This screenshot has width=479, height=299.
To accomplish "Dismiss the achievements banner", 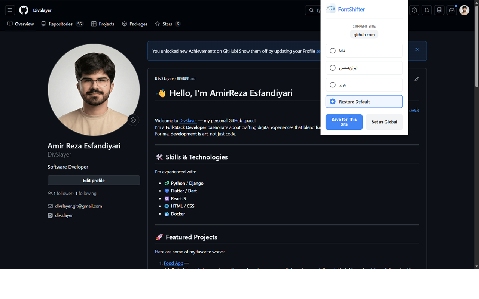I will [x=417, y=50].
